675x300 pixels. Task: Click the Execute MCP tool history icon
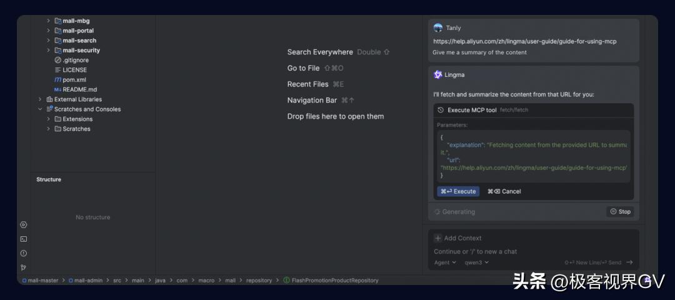click(441, 110)
